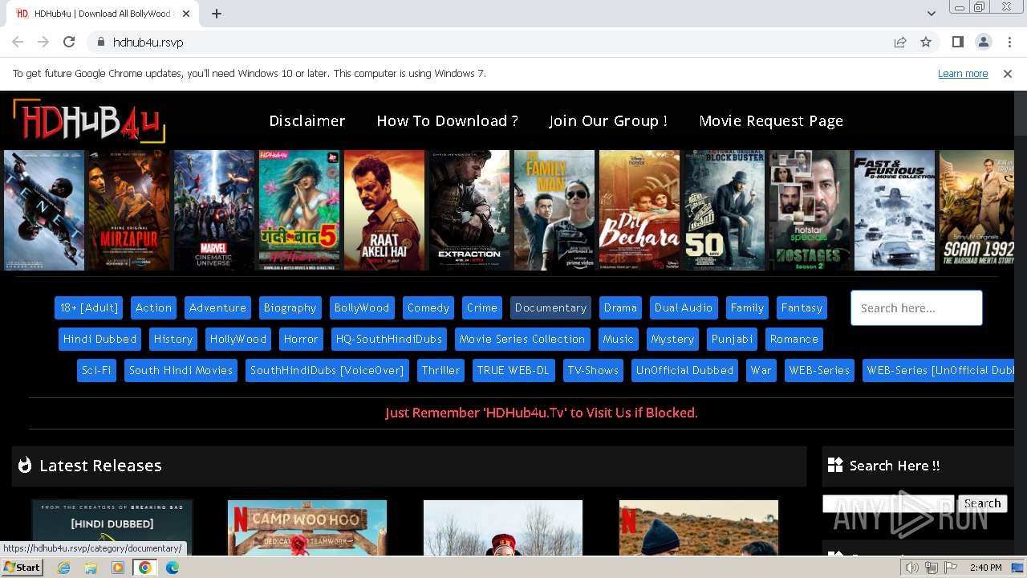
Task: Select the Hindi Dubbed category
Action: [100, 340]
